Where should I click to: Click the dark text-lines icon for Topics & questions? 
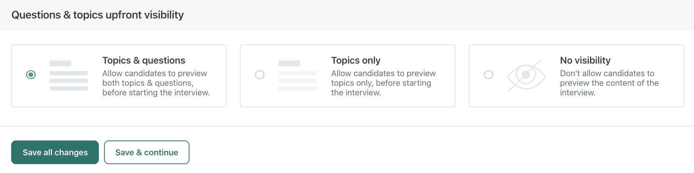click(x=69, y=75)
